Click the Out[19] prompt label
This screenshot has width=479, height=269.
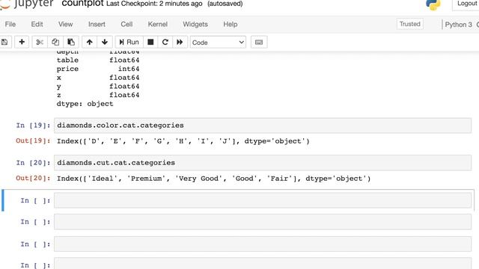(x=33, y=141)
